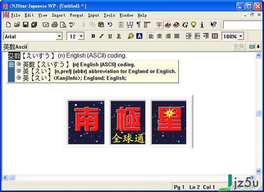Open the 100% zoom level dropdown

point(241,36)
